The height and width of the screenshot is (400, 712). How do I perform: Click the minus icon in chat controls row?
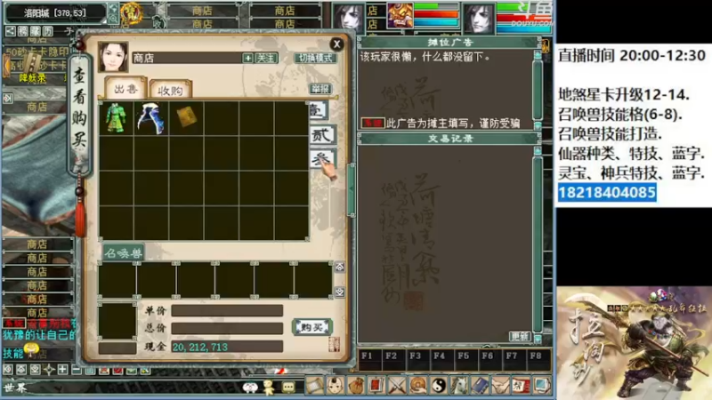pos(77,370)
